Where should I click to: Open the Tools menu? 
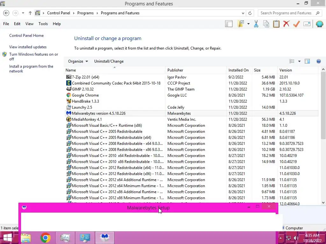(43, 24)
